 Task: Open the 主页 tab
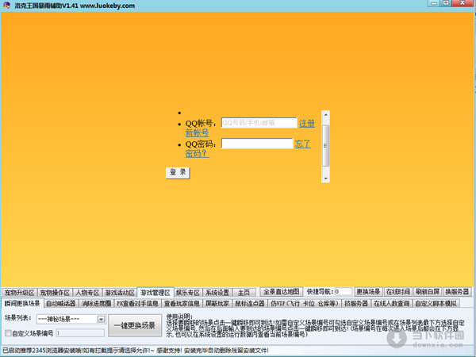pyautogui.click(x=244, y=293)
